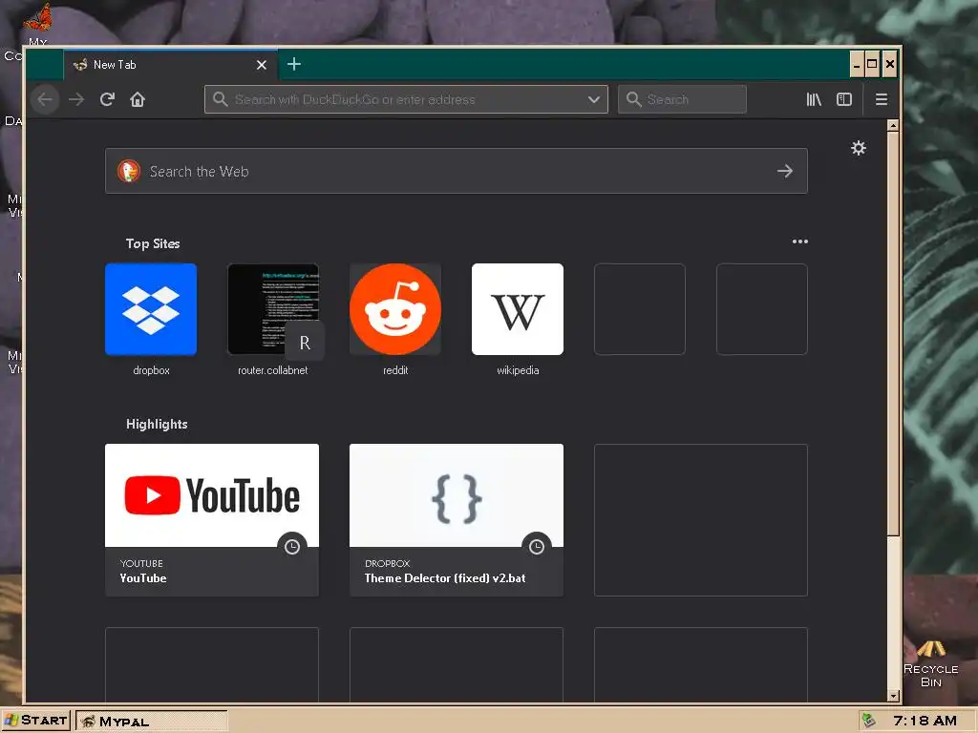This screenshot has height=733, width=978.
Task: Click history clock icon on Dropbox card
Action: point(537,547)
